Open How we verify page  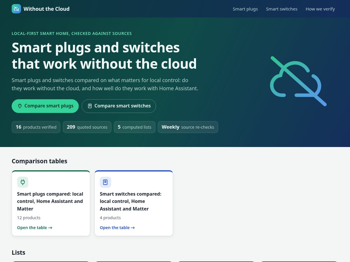[320, 9]
